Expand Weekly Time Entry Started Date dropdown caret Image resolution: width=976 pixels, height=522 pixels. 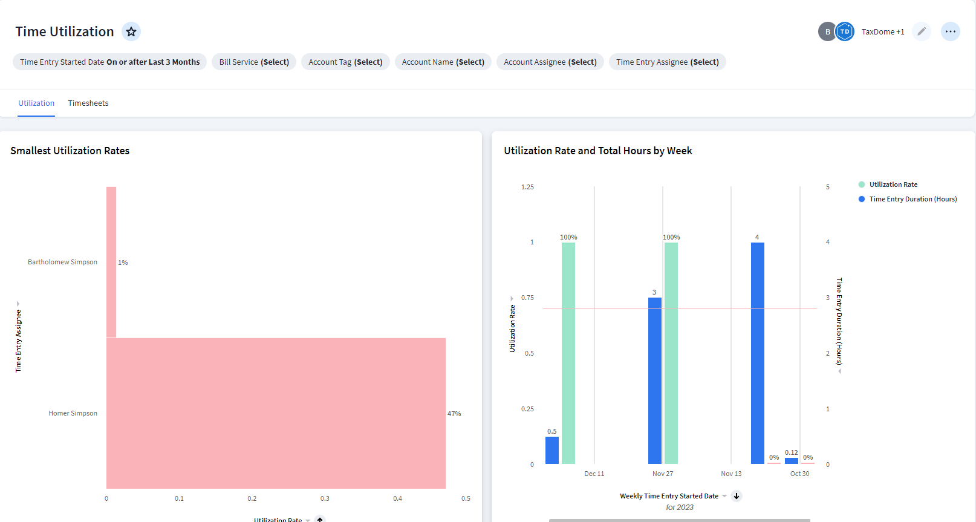[x=724, y=496]
